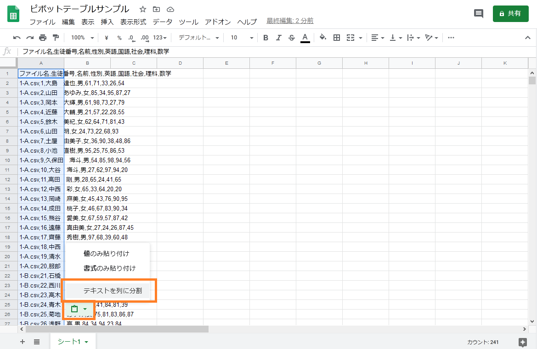This screenshot has width=537, height=349.
Task: Click the green 共有 share button
Action: pos(510,14)
